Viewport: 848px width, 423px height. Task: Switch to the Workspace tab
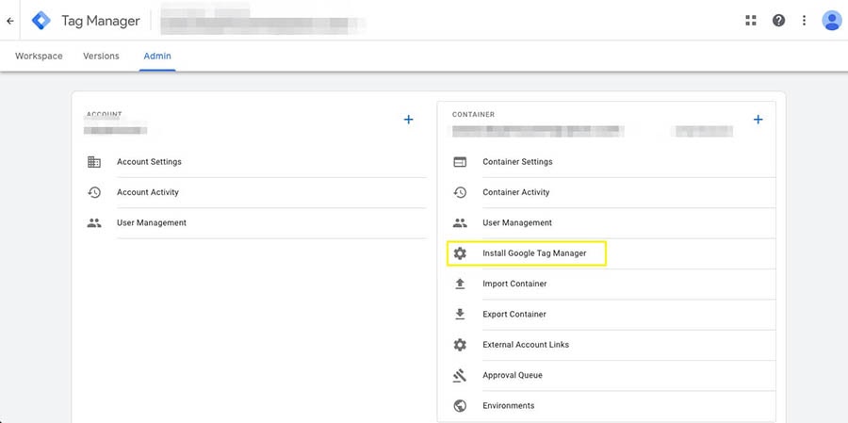pos(39,56)
